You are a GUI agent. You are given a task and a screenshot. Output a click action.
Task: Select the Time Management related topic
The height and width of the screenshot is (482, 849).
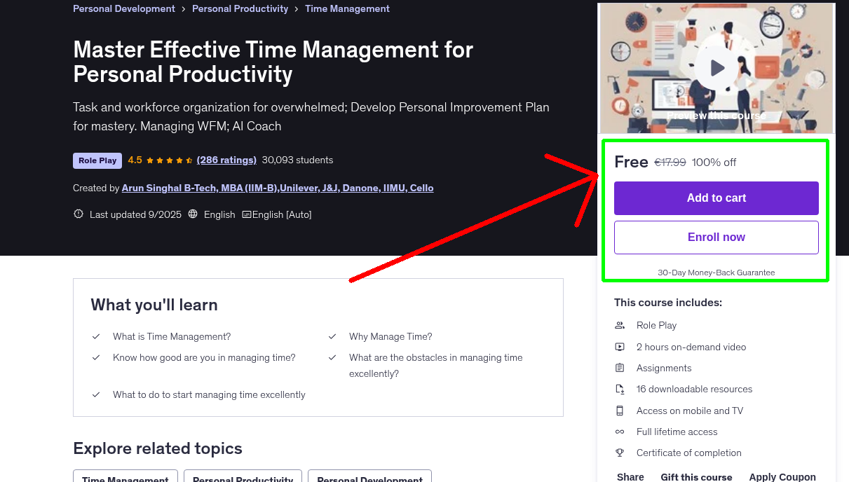(125, 478)
